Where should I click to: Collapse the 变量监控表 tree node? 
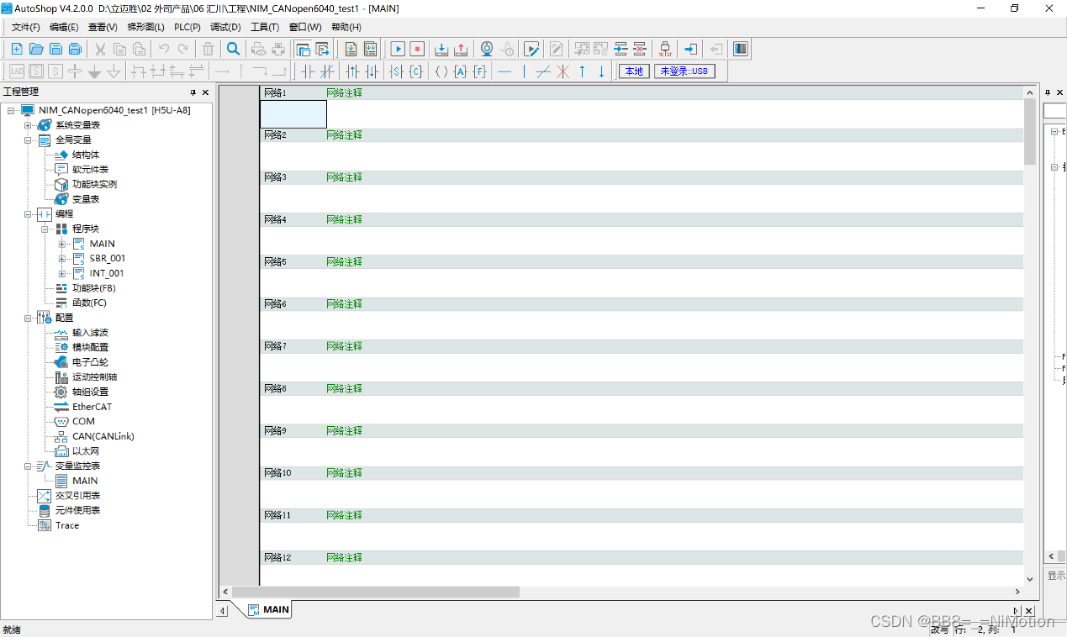[x=27, y=466]
